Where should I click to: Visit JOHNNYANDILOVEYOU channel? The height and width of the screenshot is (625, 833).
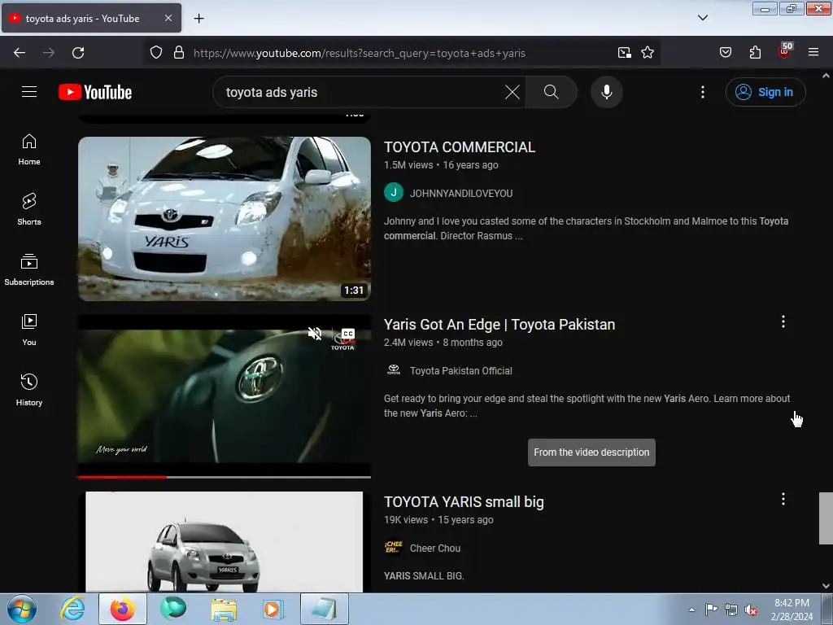pyautogui.click(x=461, y=194)
